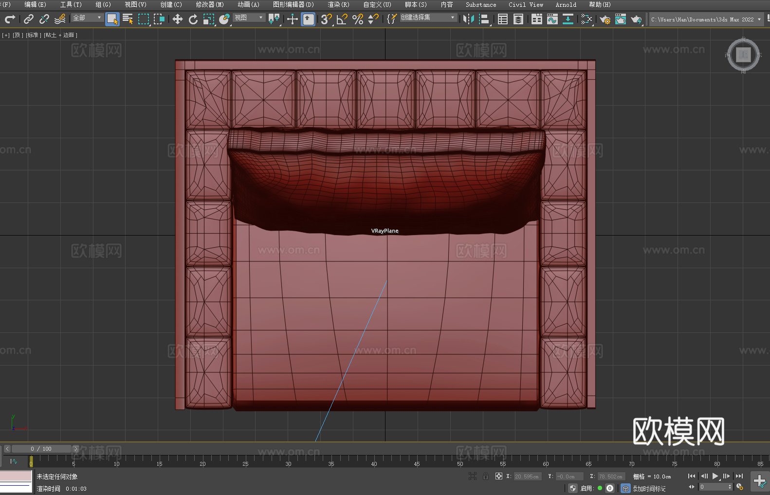Go to start frame button

(x=691, y=476)
